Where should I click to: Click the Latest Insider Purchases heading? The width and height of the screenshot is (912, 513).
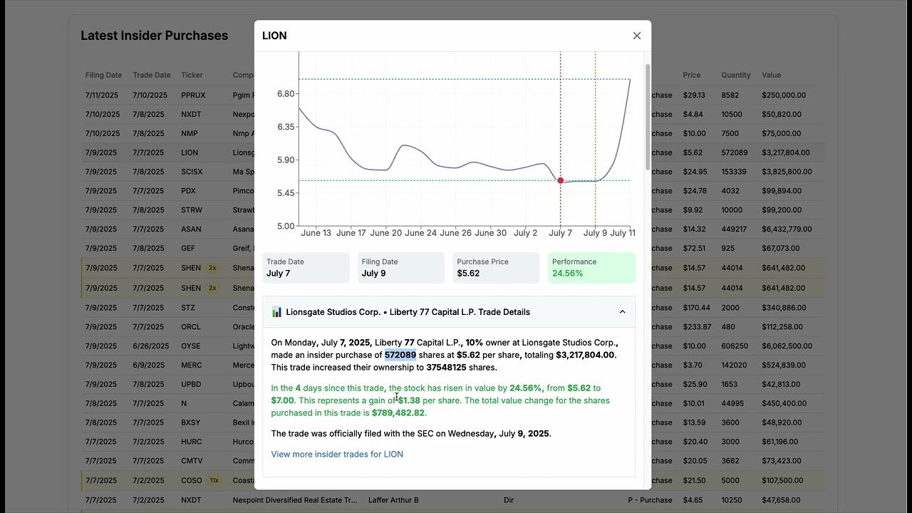point(154,36)
